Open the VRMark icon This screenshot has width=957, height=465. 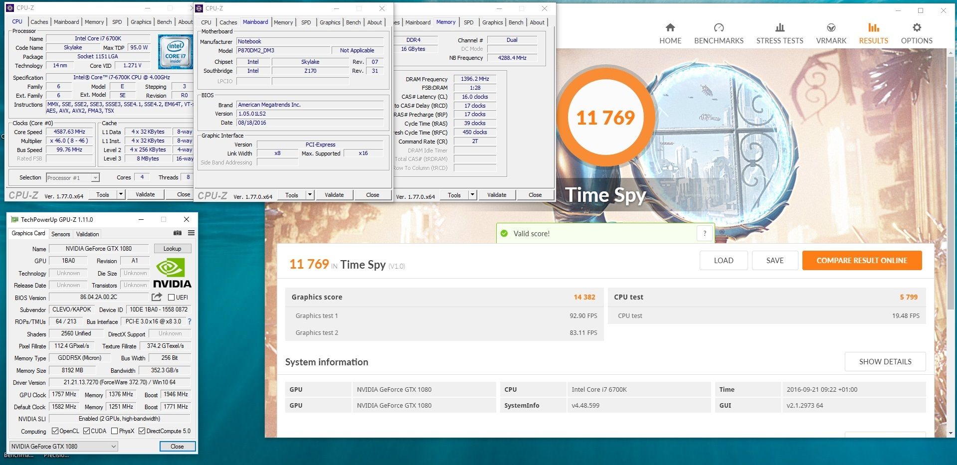click(x=831, y=27)
